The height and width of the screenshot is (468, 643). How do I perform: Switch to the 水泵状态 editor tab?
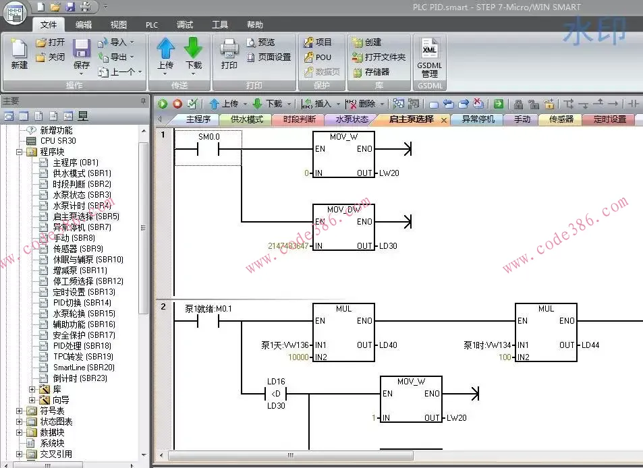click(x=352, y=119)
